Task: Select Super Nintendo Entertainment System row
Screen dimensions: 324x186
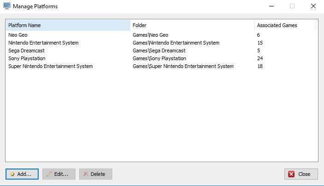Action: (162, 67)
